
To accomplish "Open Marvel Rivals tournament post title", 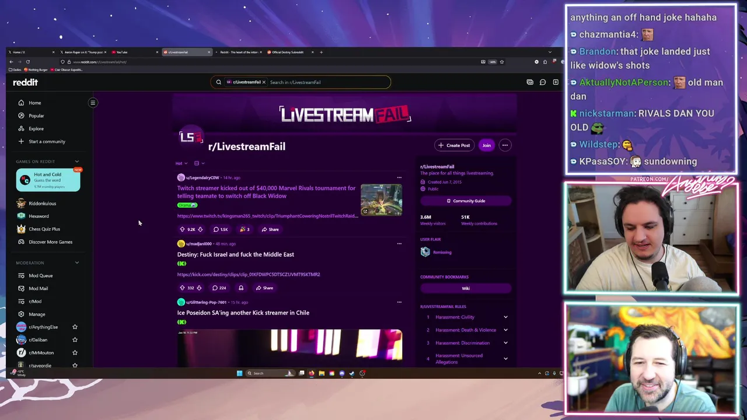I will 266,192.
